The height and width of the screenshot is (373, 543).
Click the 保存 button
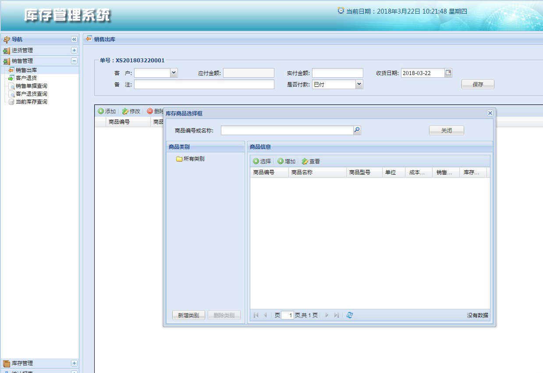[478, 85]
